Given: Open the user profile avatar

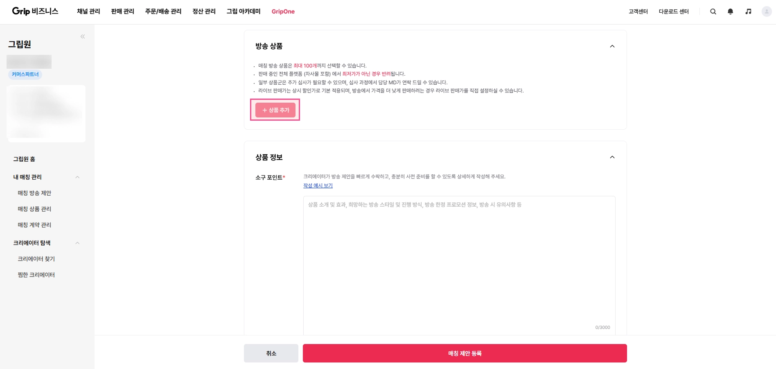Looking at the screenshot, I should (767, 11).
